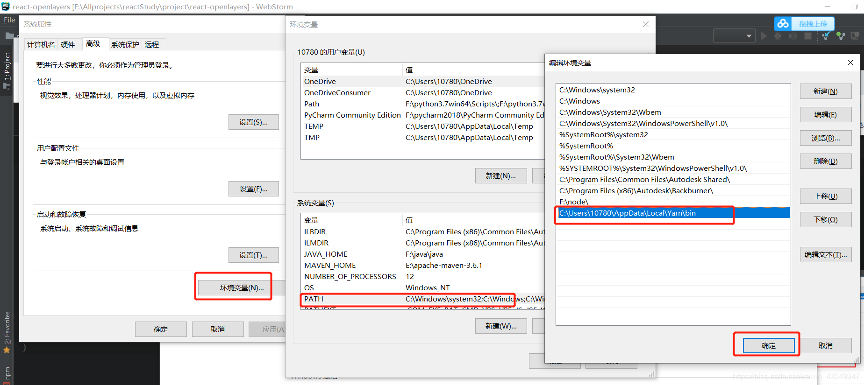The height and width of the screenshot is (385, 864).
Task: Select the NUMBER_OF_PROCESSORS variable row
Action: 423,276
